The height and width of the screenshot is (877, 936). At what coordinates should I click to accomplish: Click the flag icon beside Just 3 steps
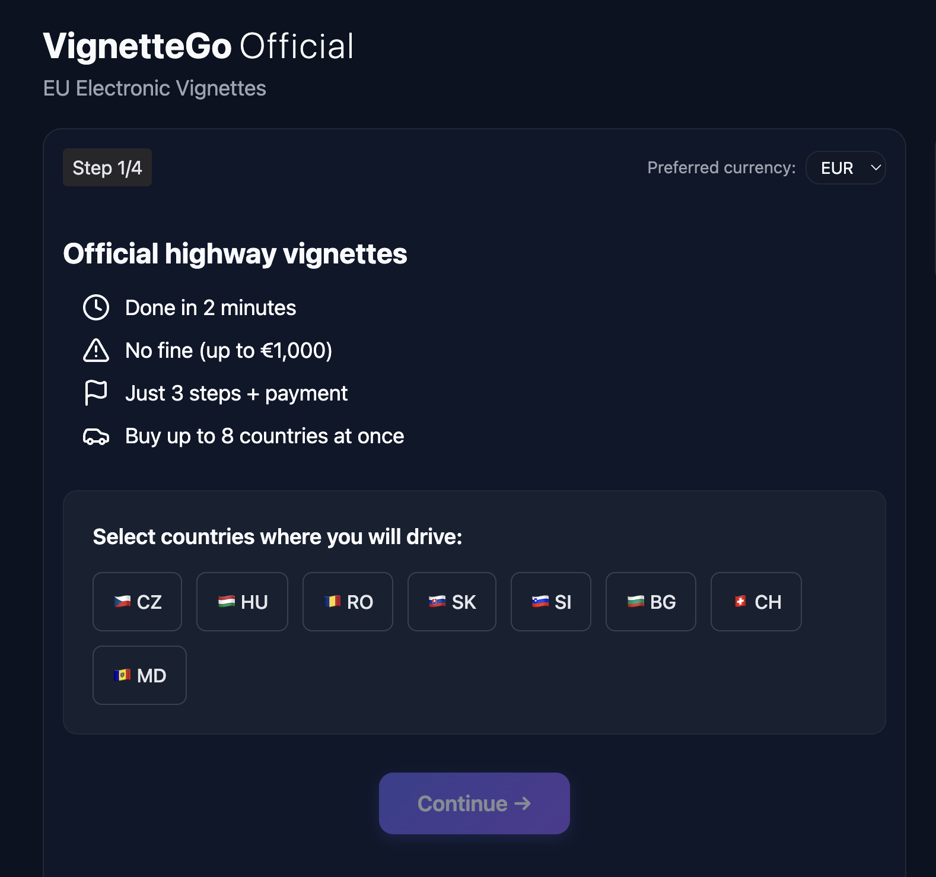tap(96, 393)
